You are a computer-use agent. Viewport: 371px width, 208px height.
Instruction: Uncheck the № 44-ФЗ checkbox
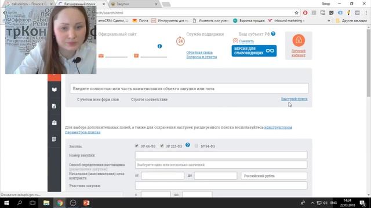point(137,146)
